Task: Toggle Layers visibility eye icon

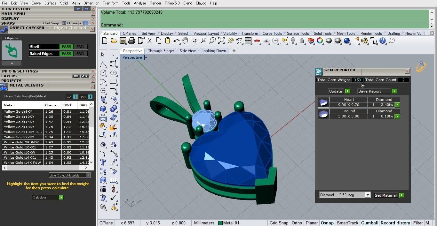Action: click(84, 76)
